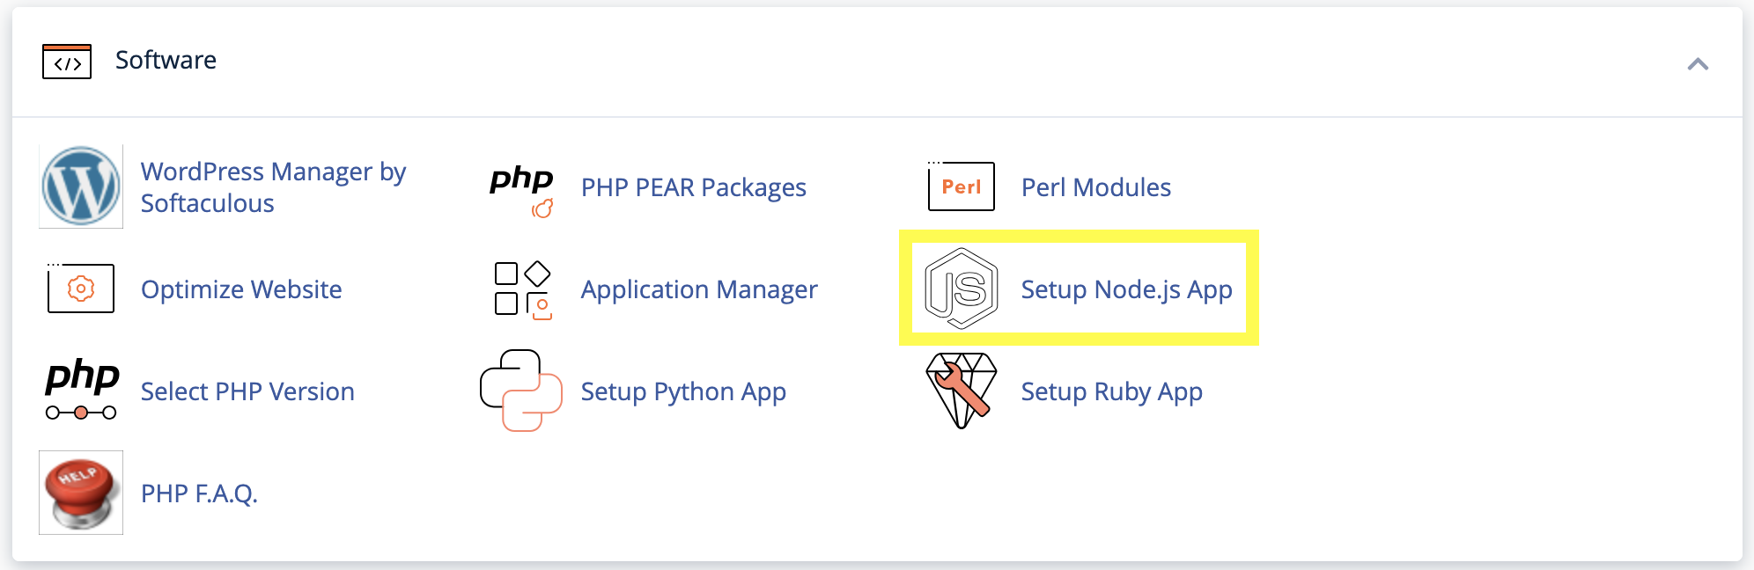Open the PHP F.A.Q. link

pyautogui.click(x=199, y=493)
